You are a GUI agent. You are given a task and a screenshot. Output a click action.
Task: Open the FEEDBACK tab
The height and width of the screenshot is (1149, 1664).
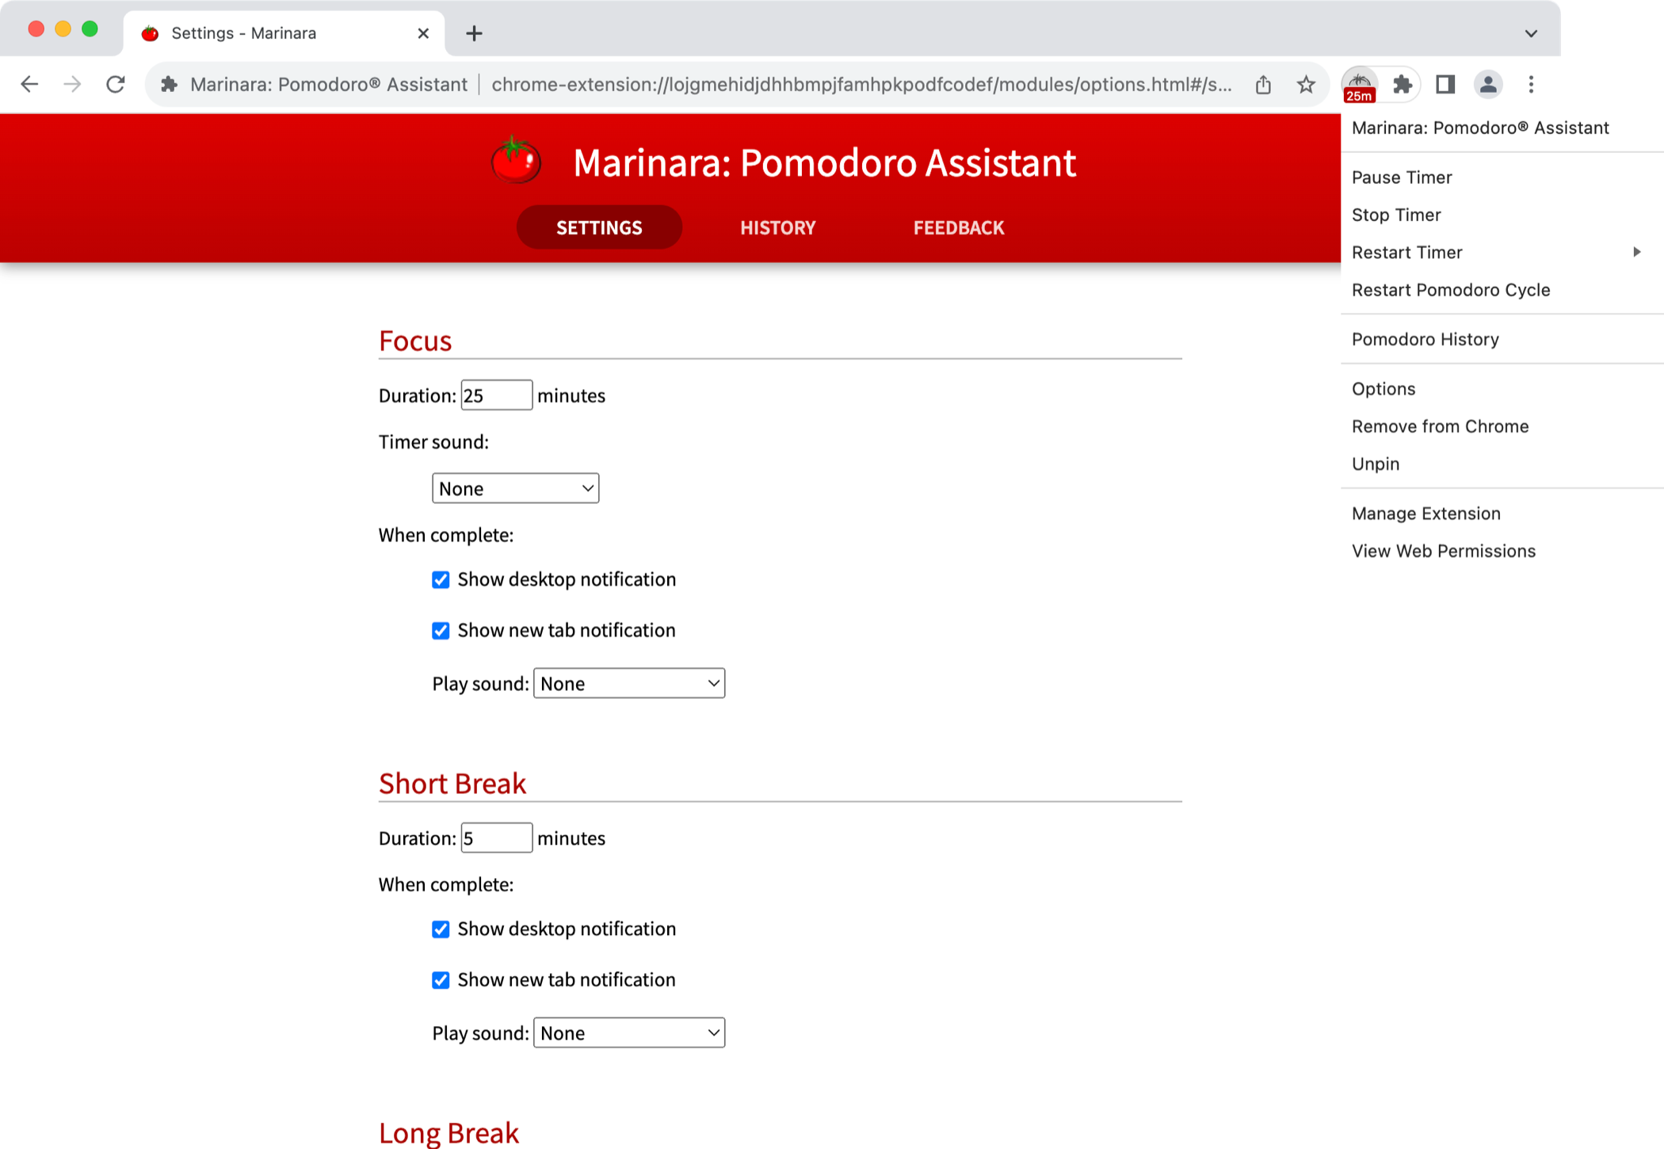tap(958, 228)
